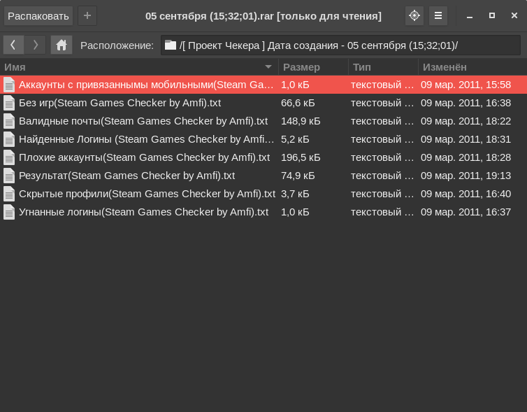Click icon next to Найденные Логины file

click(x=9, y=139)
